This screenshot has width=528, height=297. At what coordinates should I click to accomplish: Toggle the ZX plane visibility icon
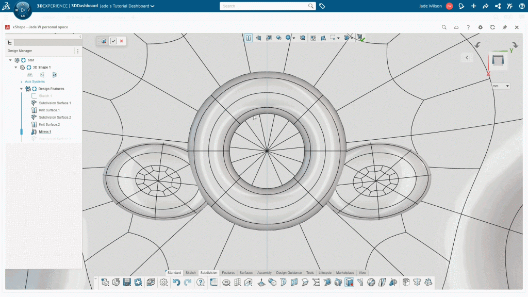coord(55,75)
